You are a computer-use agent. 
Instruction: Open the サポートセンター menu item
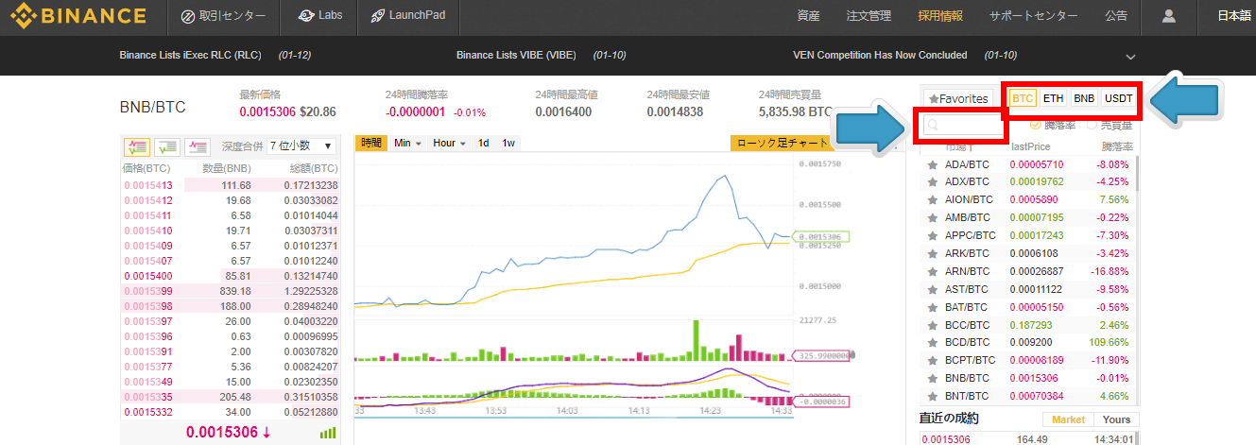point(1033,16)
